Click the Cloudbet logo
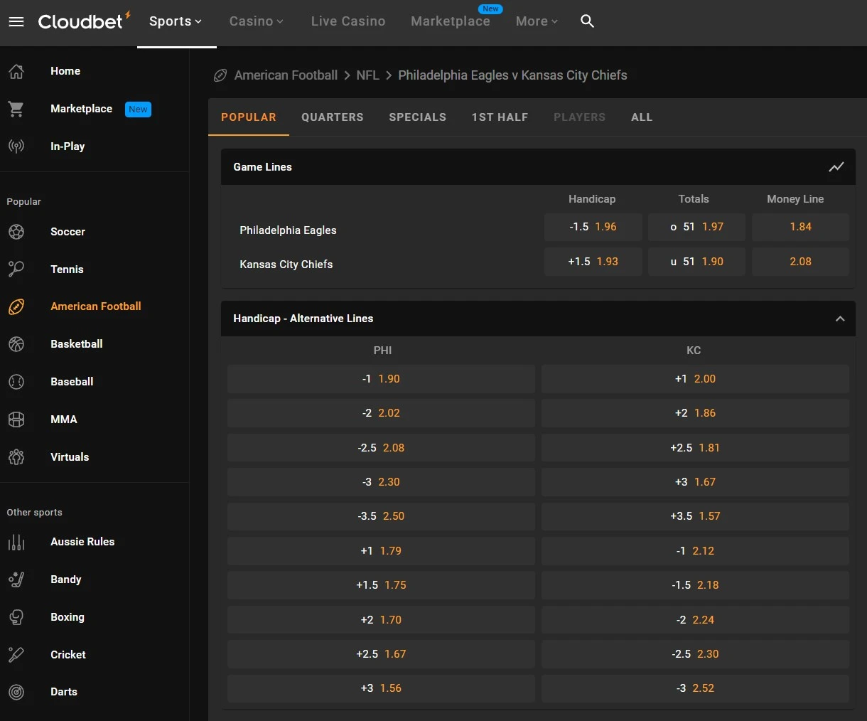Screen dimensions: 867x721 84,21
